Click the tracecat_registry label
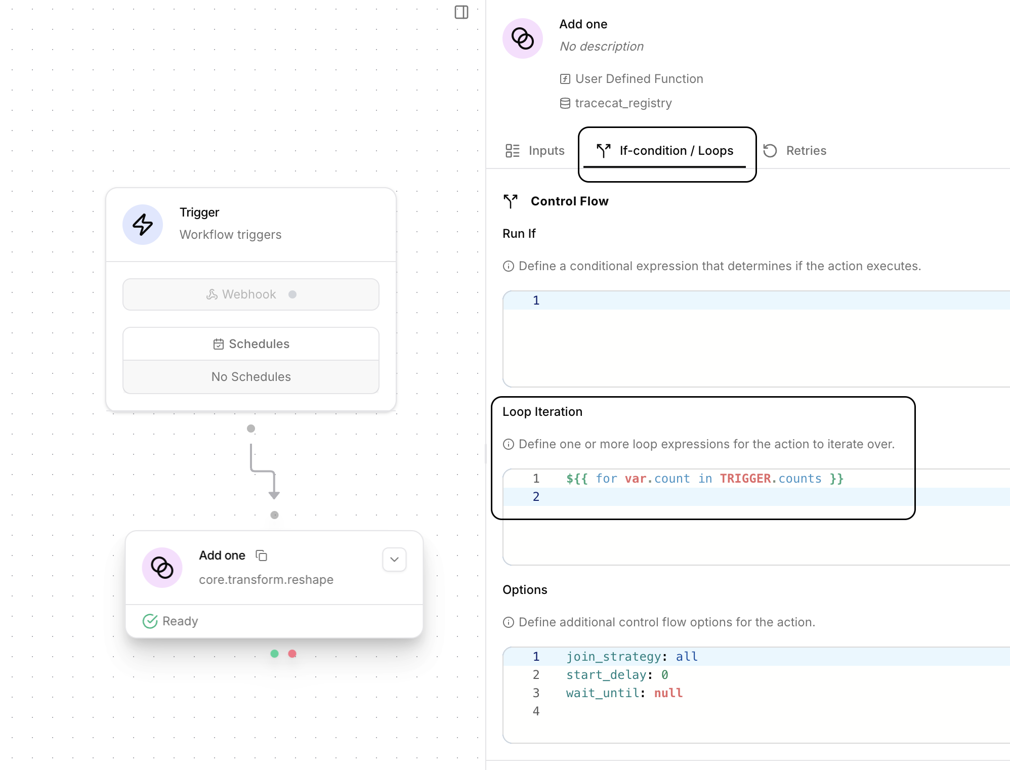The image size is (1010, 770). [623, 103]
